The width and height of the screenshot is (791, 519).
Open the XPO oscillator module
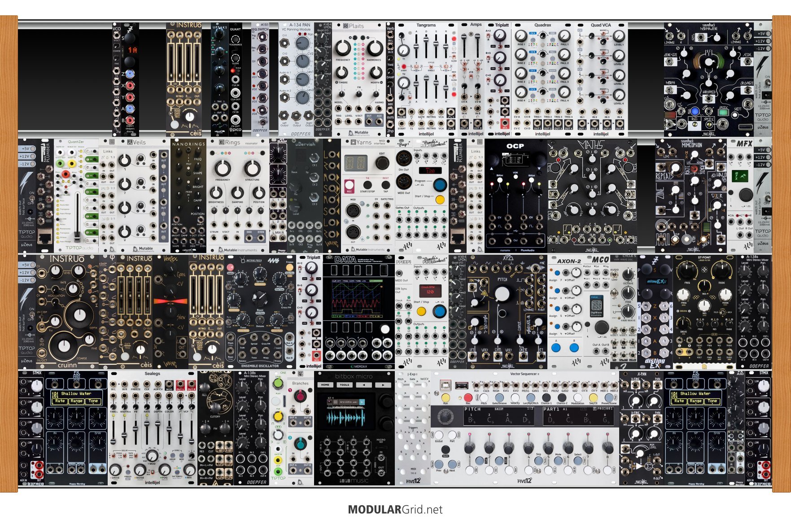(x=507, y=312)
